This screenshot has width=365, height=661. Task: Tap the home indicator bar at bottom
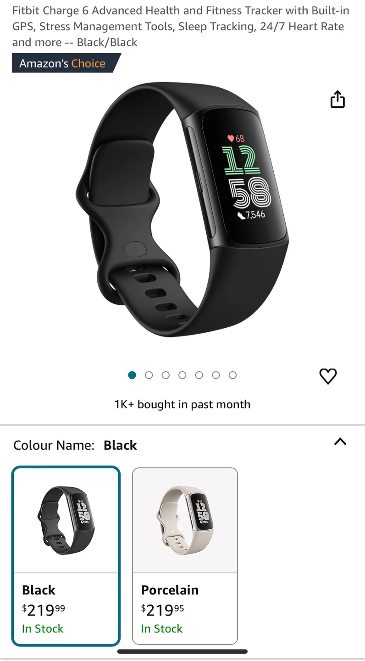click(182, 651)
